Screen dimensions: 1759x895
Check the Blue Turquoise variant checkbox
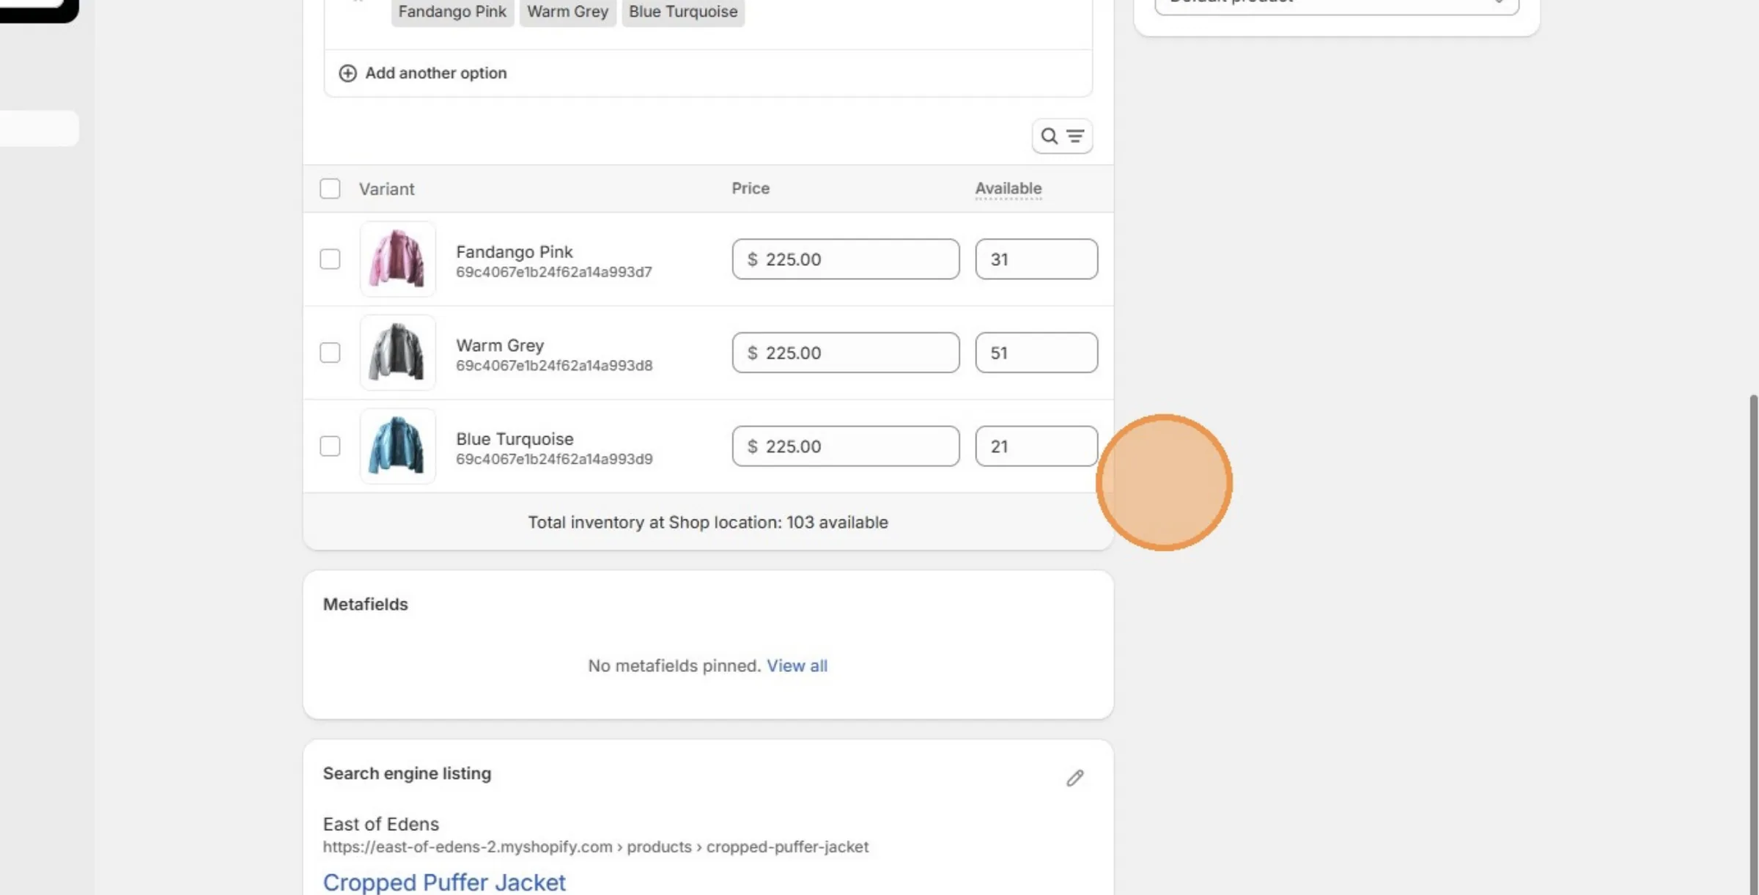tap(330, 446)
